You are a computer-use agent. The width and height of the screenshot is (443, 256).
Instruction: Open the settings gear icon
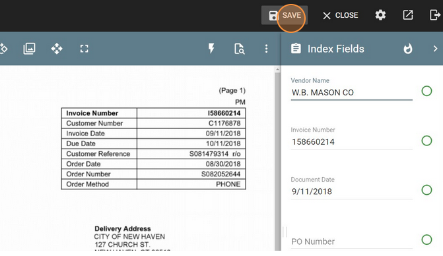click(380, 15)
